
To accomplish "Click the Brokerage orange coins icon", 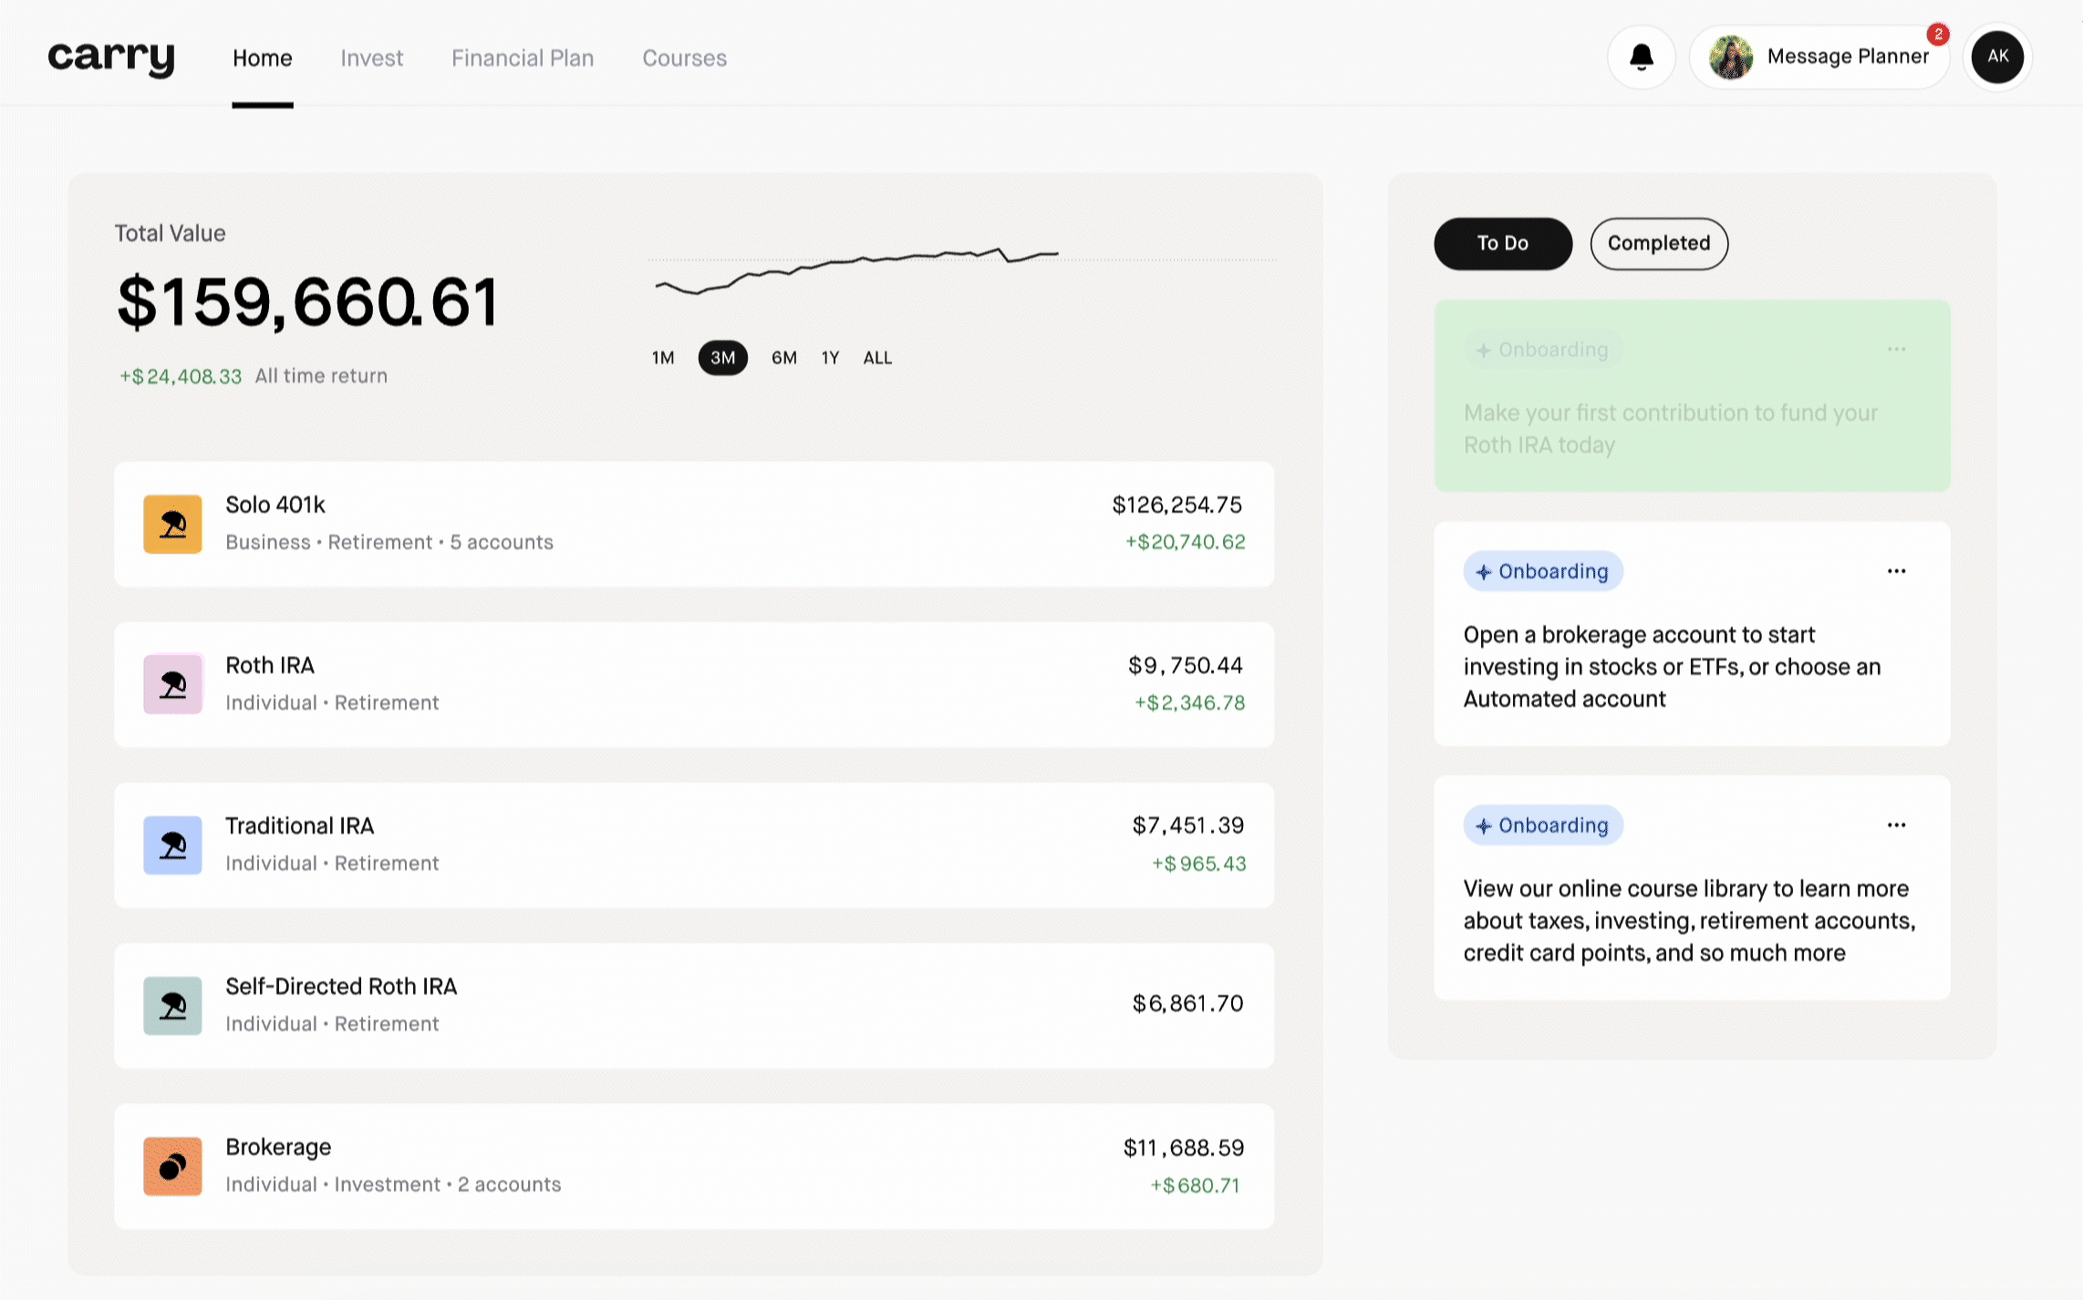I will [x=172, y=1166].
